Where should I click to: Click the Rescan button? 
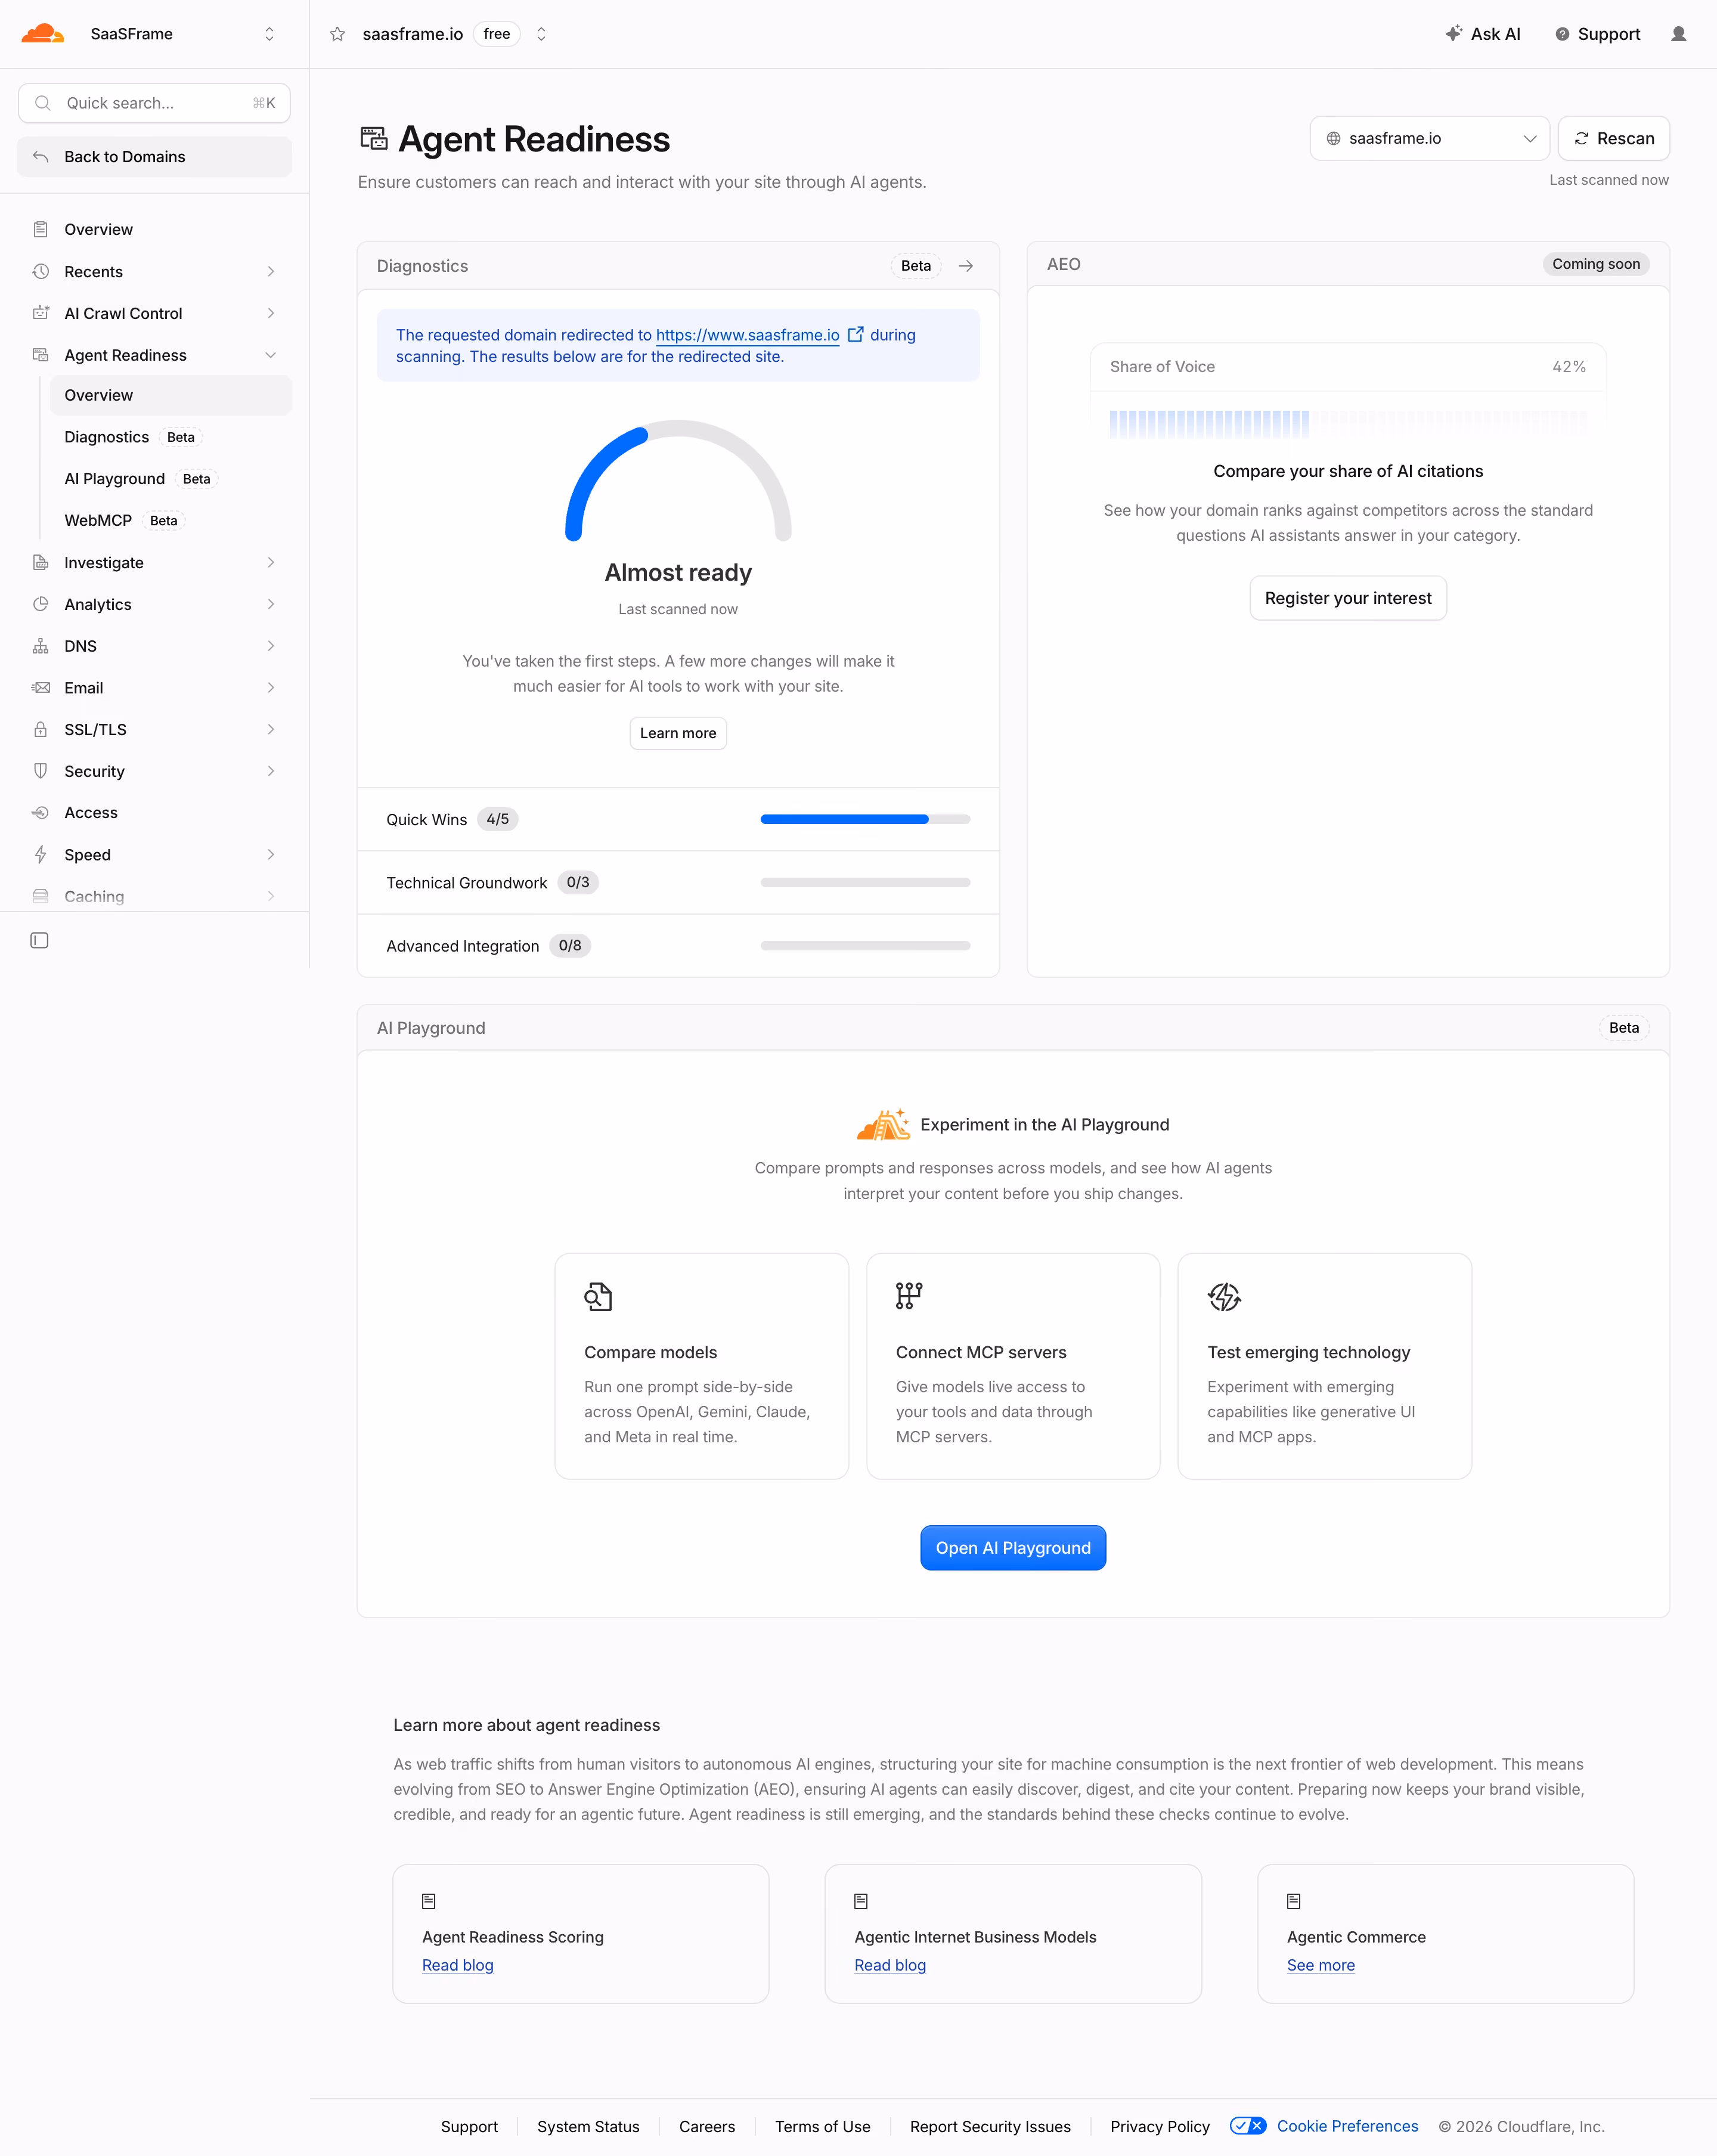(1614, 138)
